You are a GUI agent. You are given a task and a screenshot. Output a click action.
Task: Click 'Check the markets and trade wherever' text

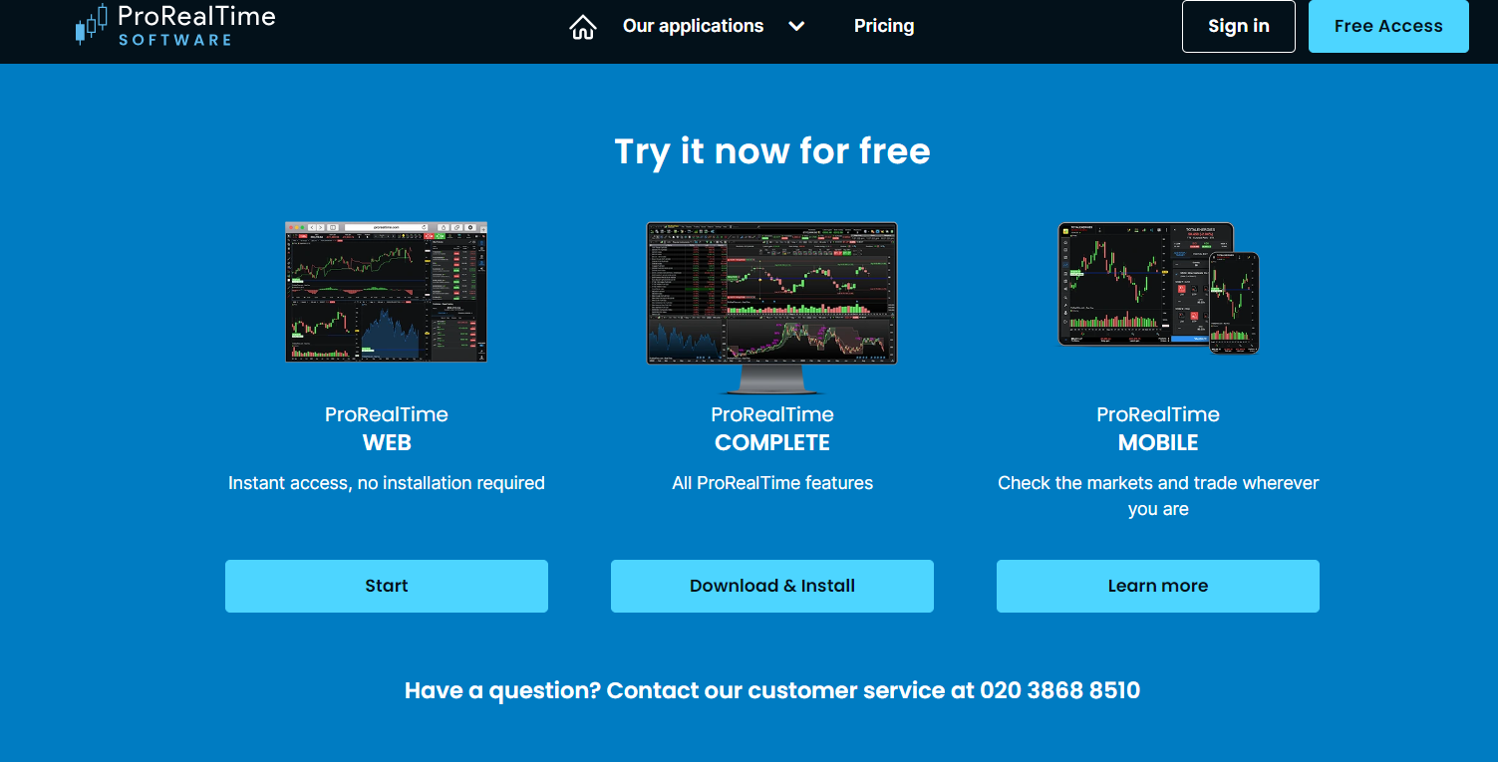1158,483
